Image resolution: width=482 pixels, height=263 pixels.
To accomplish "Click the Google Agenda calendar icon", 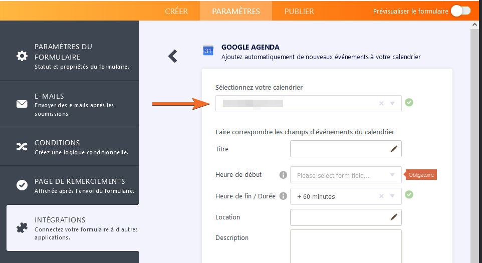I will [208, 50].
